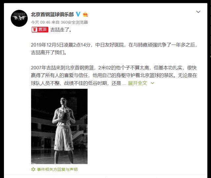Viewport: 211px width, 178px height.
Task: Click the red 置顶 pinned tag
Action: [x=40, y=30]
